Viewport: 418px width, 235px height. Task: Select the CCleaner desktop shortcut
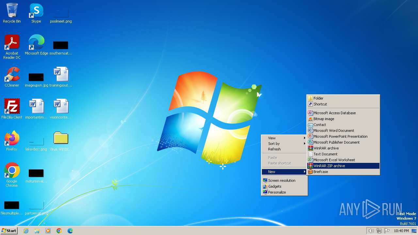(12, 77)
